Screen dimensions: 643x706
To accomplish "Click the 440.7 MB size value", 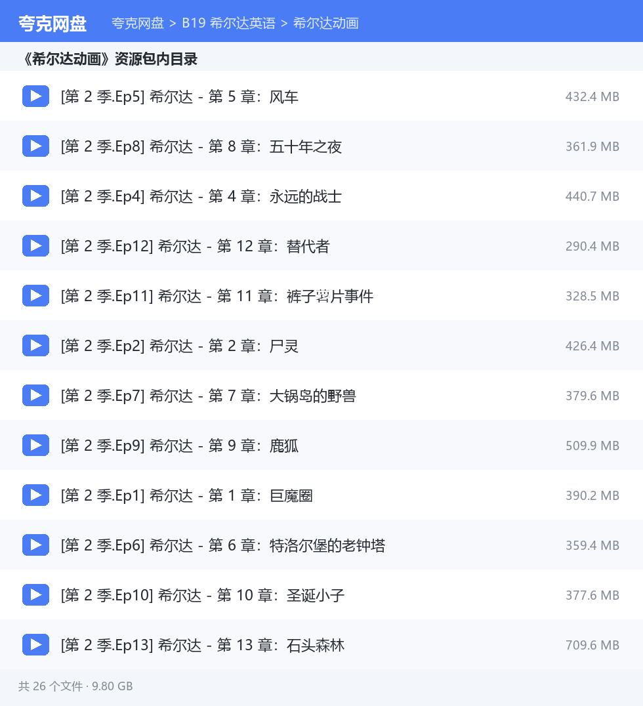I will 592,196.
